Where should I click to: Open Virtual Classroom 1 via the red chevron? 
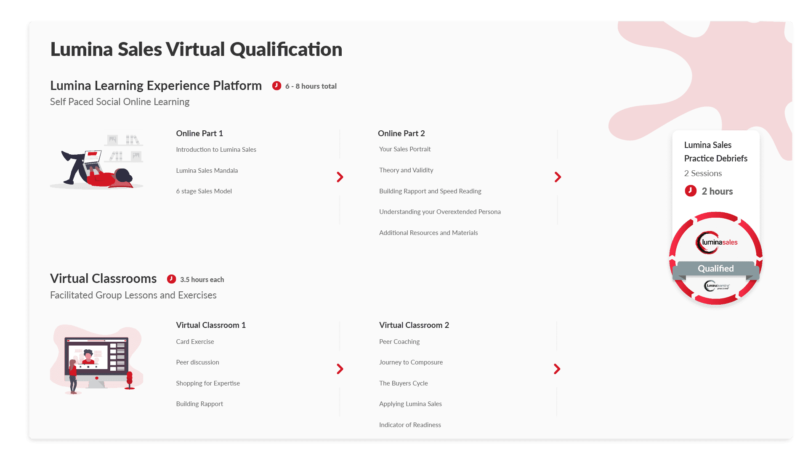tap(340, 369)
